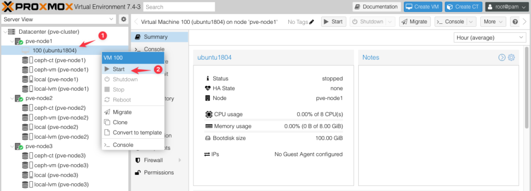Collapse the Notes panel arrow icon
The image size is (531, 191).
[x=502, y=57]
